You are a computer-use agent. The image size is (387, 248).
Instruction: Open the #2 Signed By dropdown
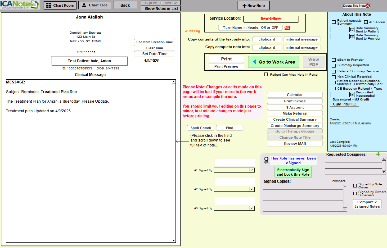coord(252,189)
